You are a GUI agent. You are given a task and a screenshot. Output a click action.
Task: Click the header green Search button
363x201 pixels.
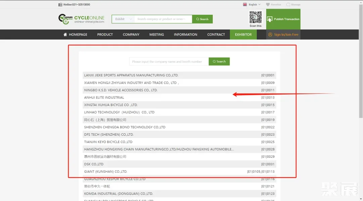coord(202,19)
